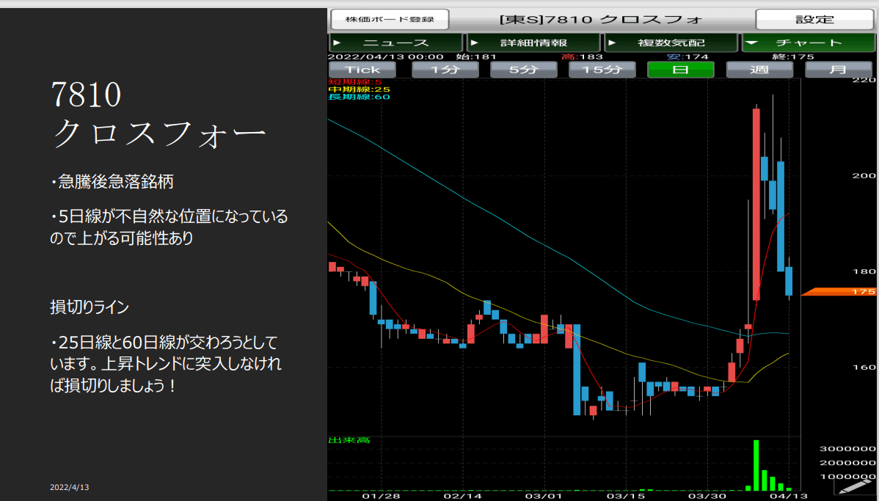This screenshot has width=879, height=501.
Task: Click the 長期線:60 legend label
Action: tap(359, 96)
